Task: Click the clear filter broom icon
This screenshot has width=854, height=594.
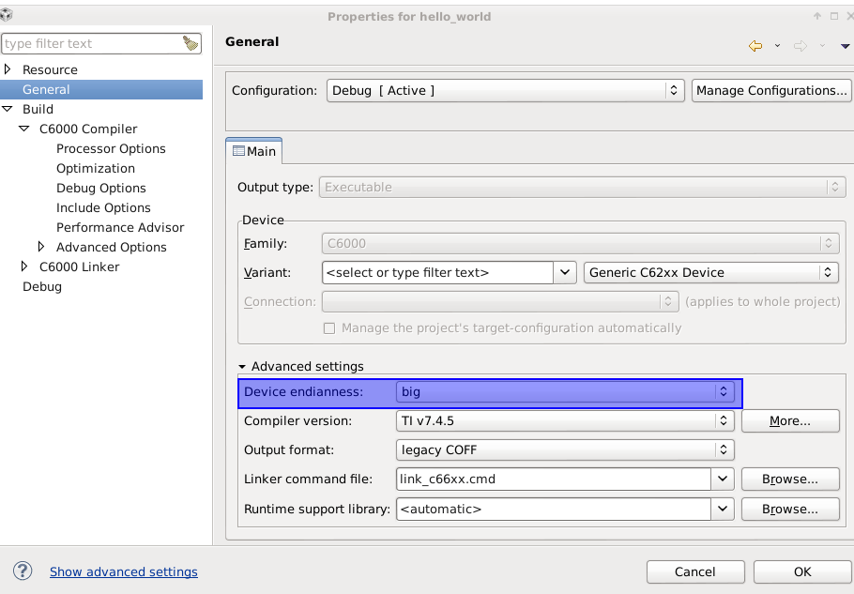Action: [191, 43]
